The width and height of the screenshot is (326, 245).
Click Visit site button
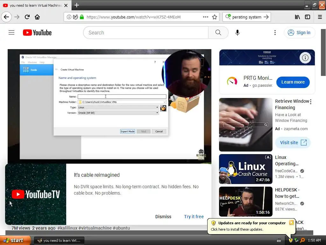(x=293, y=143)
